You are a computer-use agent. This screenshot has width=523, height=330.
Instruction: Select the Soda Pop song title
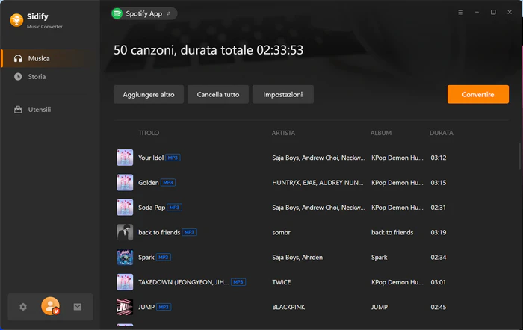pyautogui.click(x=152, y=208)
